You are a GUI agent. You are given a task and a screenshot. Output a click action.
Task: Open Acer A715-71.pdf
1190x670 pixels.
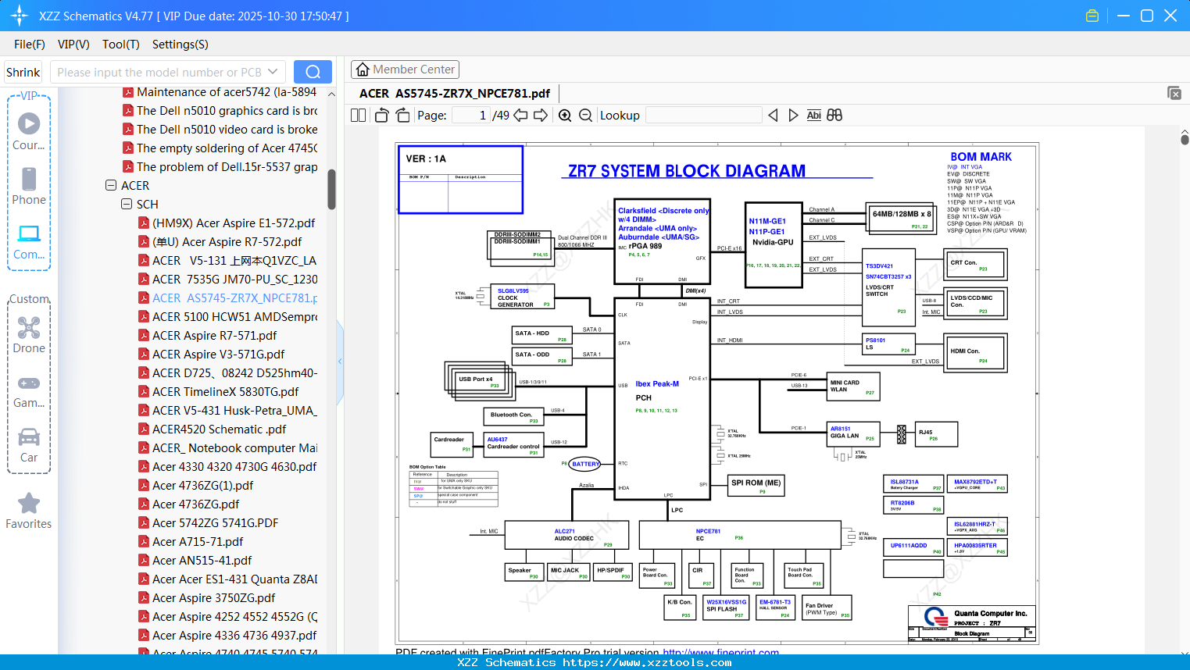[198, 542]
